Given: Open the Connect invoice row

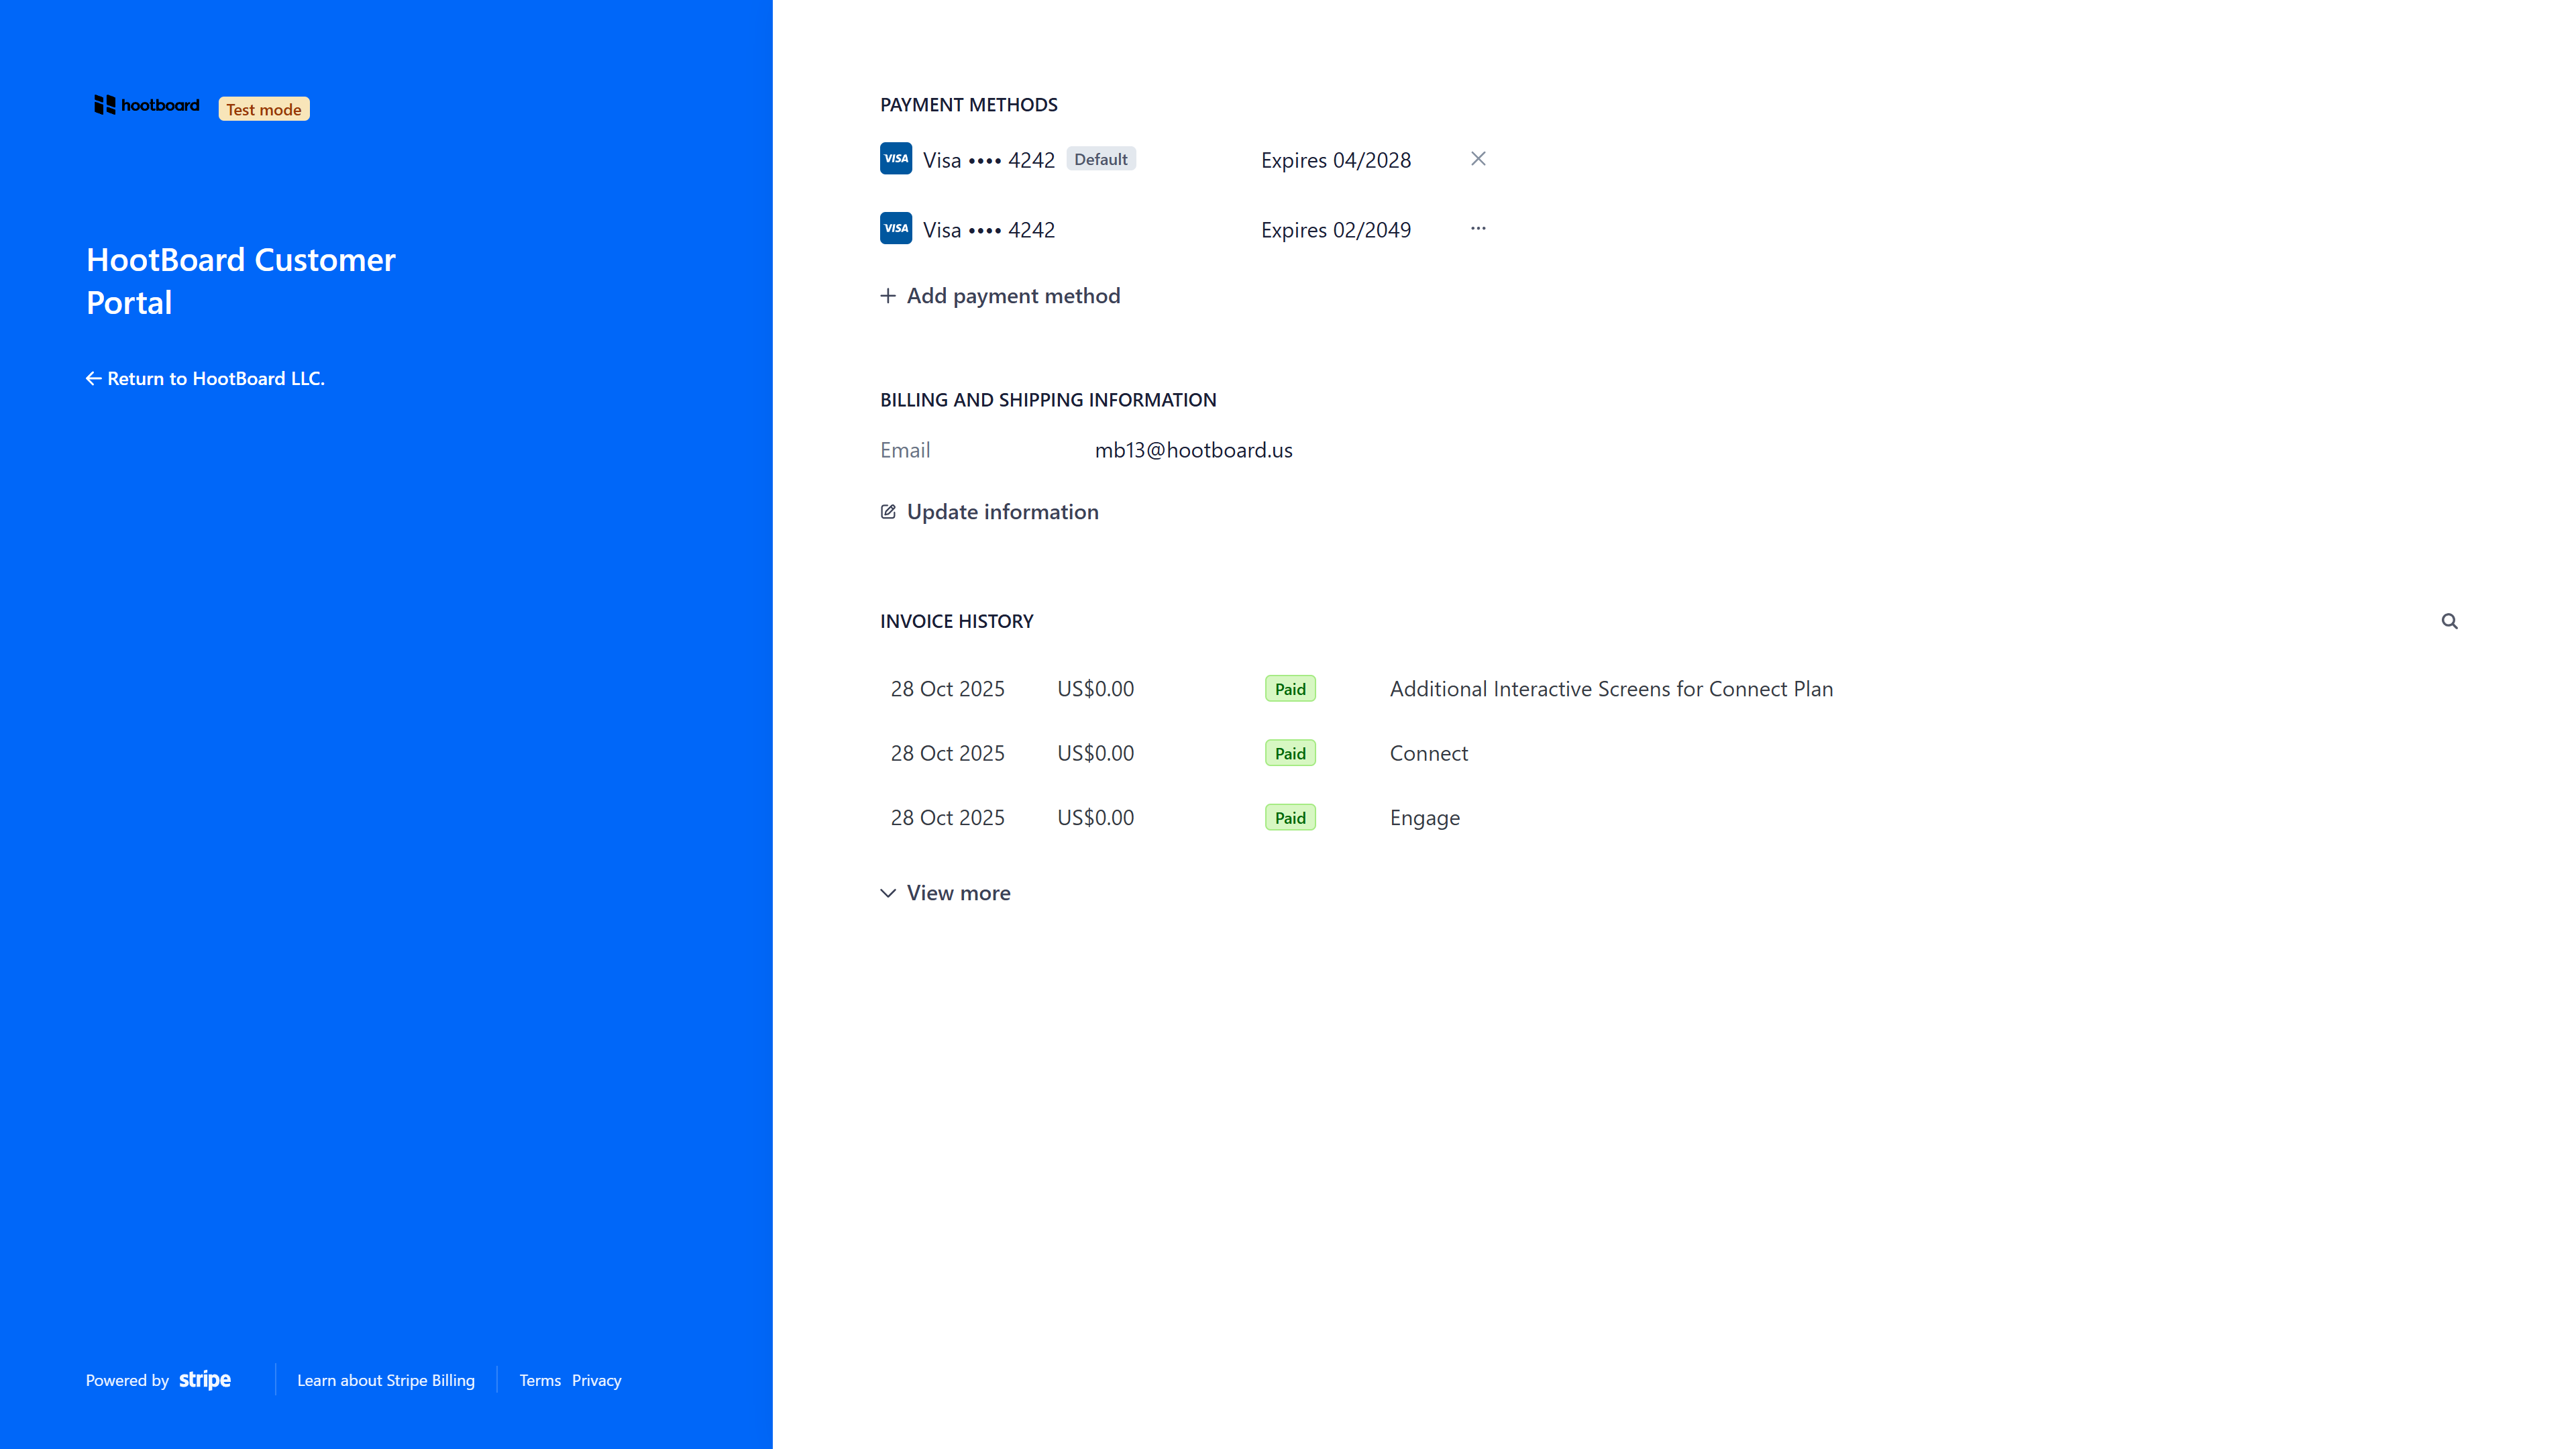Looking at the screenshot, I should (1428, 752).
